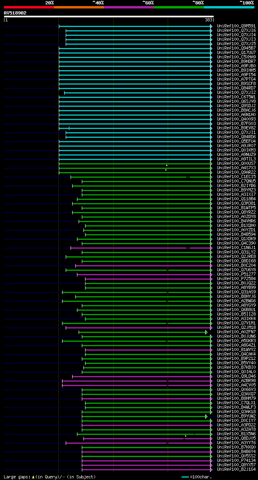Select the UniRef100_B9HDR7 label
This screenshot has width=258, height=480.
236,62
